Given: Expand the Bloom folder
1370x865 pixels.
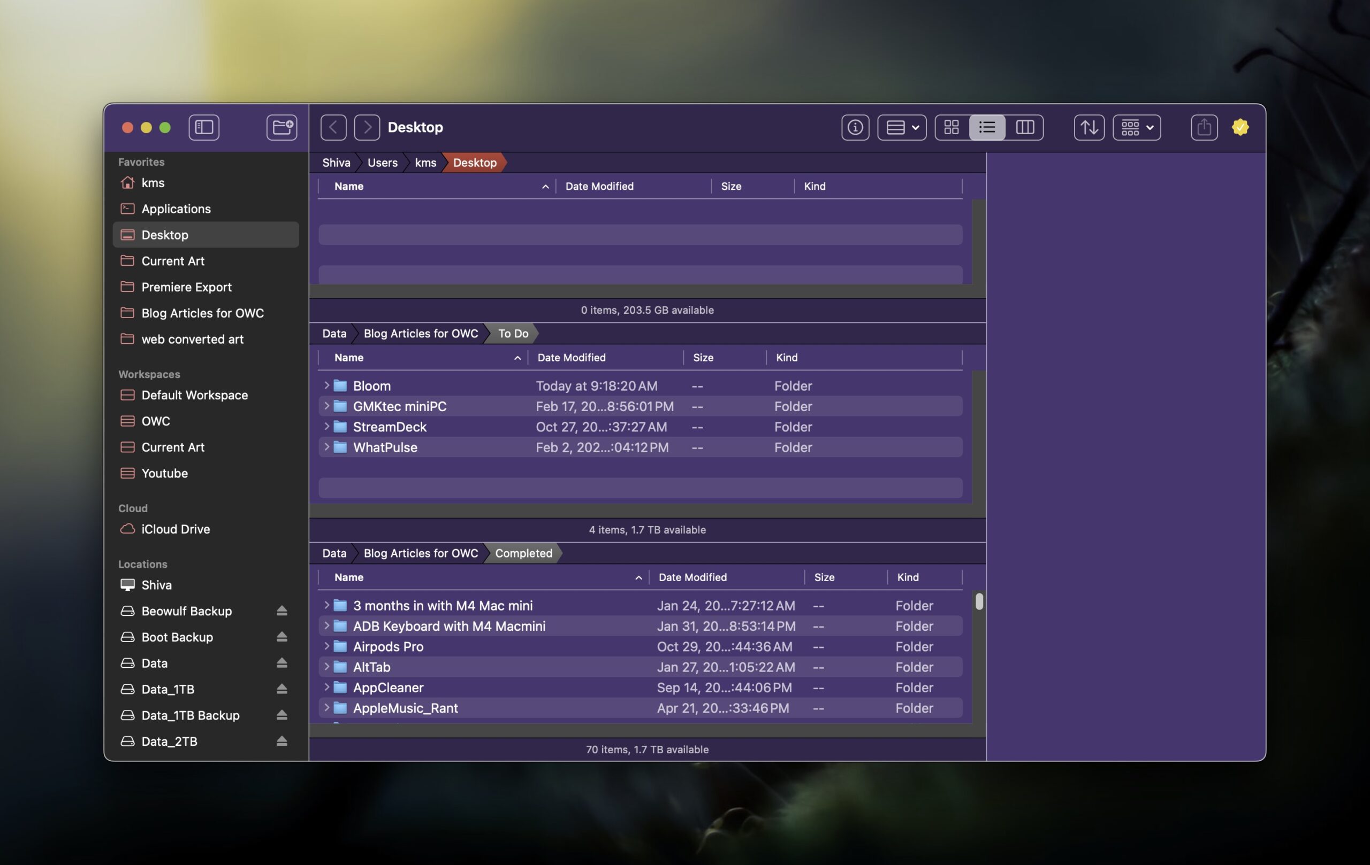Looking at the screenshot, I should pyautogui.click(x=326, y=385).
